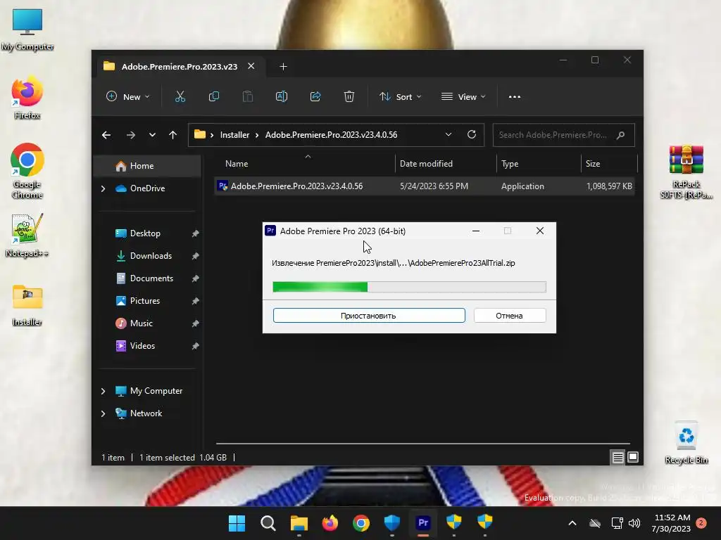Click the Rename icon in toolbar
The height and width of the screenshot is (540, 721).
[282, 96]
